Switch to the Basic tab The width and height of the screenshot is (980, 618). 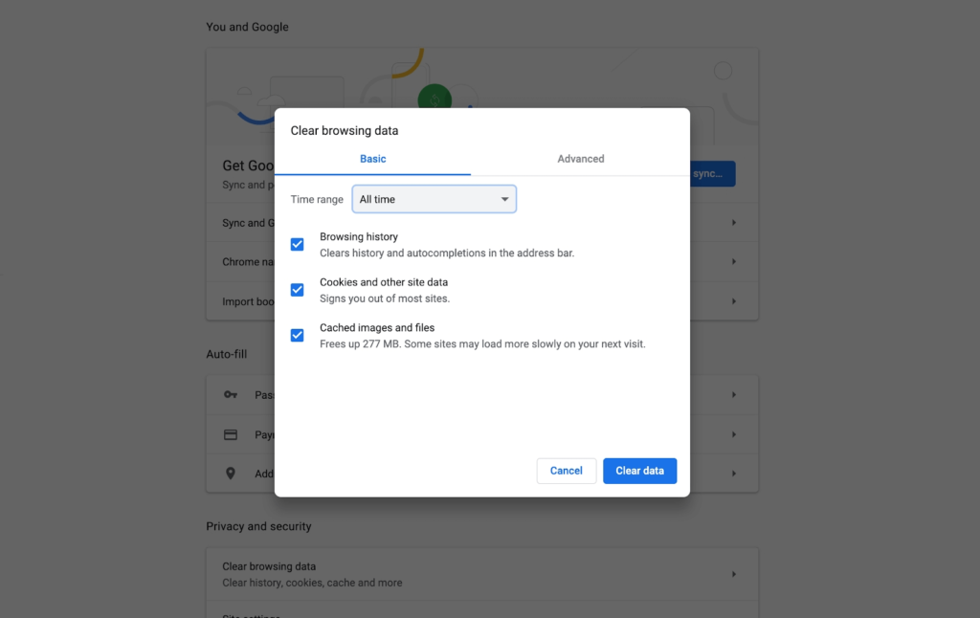tap(372, 159)
